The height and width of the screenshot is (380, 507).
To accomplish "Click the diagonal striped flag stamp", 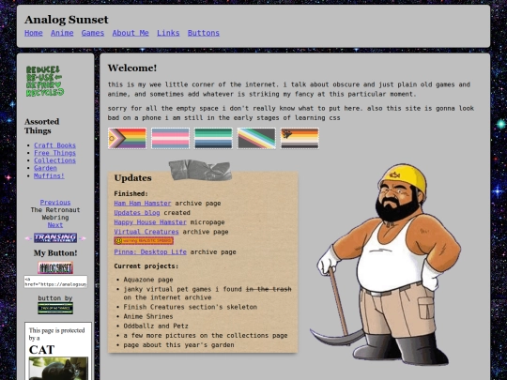I will tap(256, 138).
